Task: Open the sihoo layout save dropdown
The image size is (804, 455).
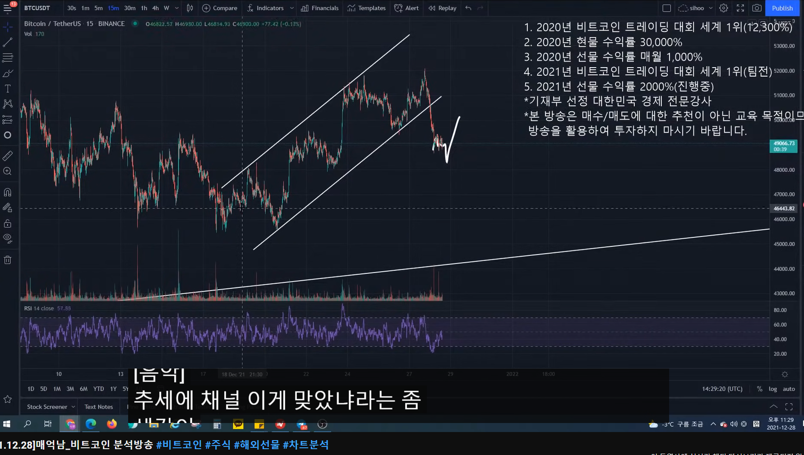Action: 695,8
